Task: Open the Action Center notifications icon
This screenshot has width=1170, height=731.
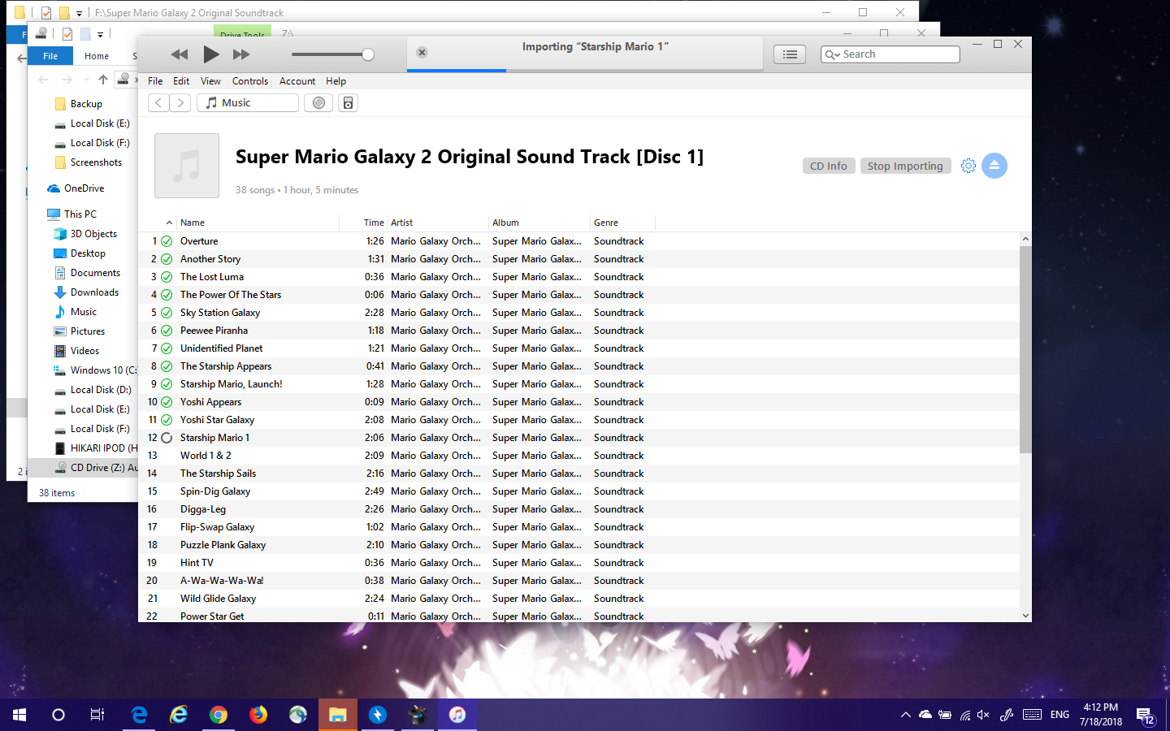Action: coord(1146,716)
